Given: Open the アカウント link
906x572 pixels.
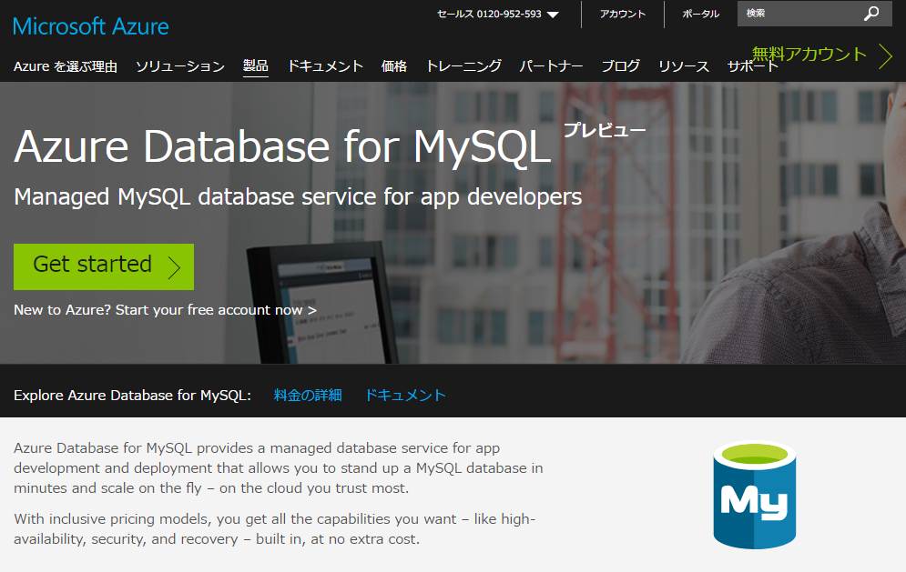Looking at the screenshot, I should point(622,14).
